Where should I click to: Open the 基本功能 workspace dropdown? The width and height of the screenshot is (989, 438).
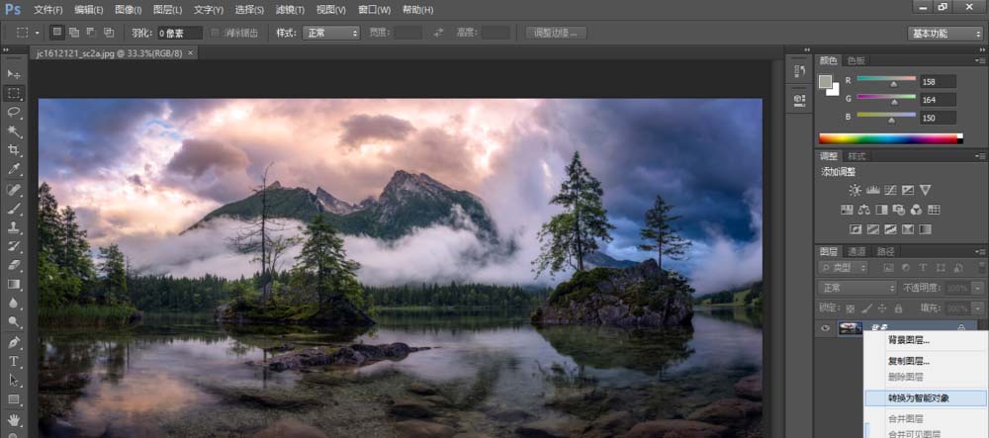click(944, 33)
